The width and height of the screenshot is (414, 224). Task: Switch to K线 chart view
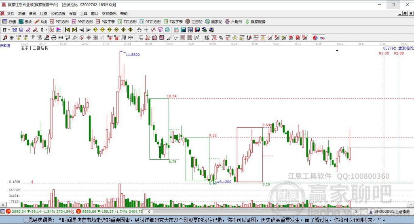[x=41, y=22]
